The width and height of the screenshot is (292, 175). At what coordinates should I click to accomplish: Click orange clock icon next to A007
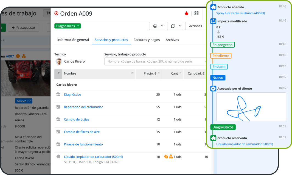pos(18,56)
